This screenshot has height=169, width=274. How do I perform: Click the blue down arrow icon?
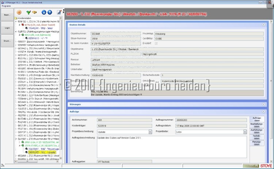click(44, 12)
